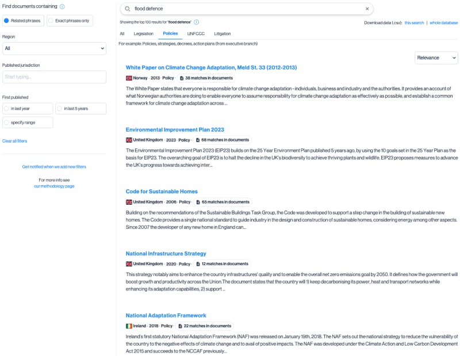The height and width of the screenshot is (356, 460).
Task: Clear the search field with the X icon
Action: [x=367, y=9]
